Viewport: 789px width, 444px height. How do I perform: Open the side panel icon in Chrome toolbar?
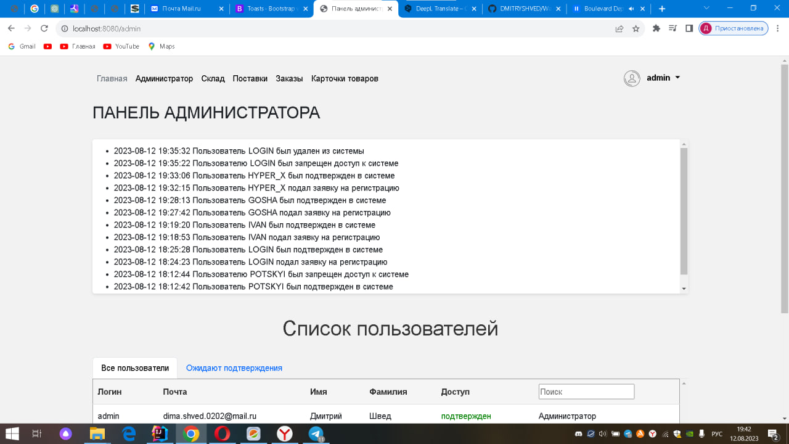coord(689,28)
